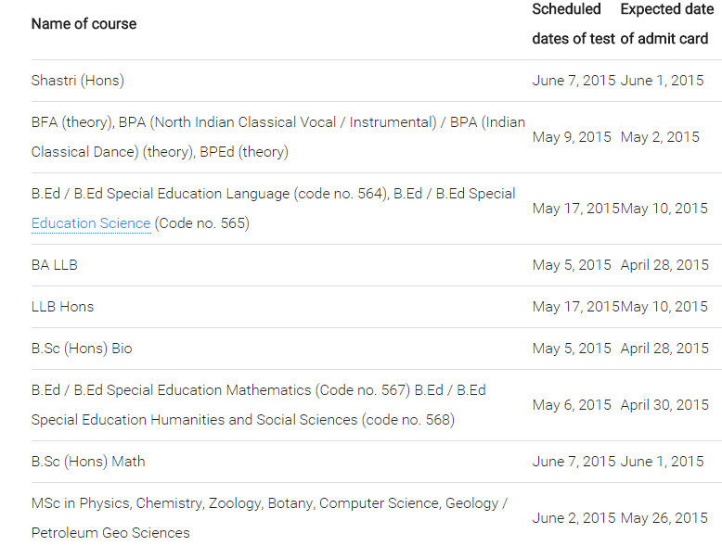Click the Expected date of admit card header
The width and height of the screenshot is (722, 546).
[x=666, y=24]
